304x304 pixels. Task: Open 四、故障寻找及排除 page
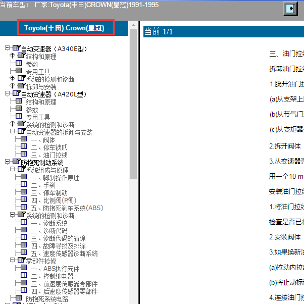tap(59, 246)
